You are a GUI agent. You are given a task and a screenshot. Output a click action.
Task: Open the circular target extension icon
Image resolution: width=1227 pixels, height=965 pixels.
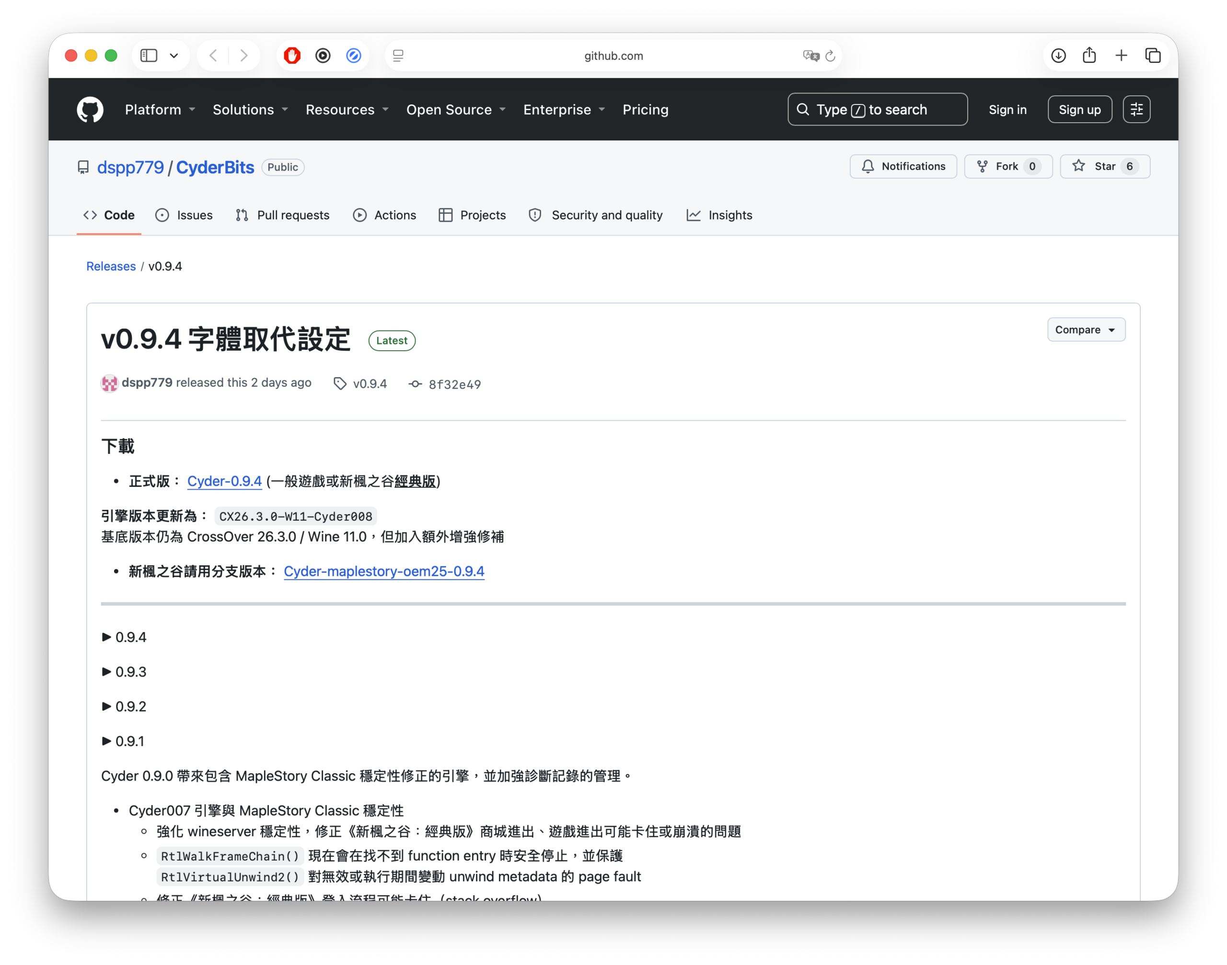click(x=323, y=56)
